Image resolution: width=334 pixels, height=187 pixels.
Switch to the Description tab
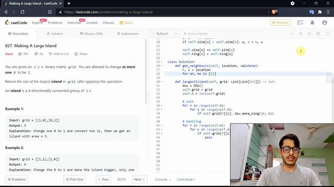[x=18, y=34]
